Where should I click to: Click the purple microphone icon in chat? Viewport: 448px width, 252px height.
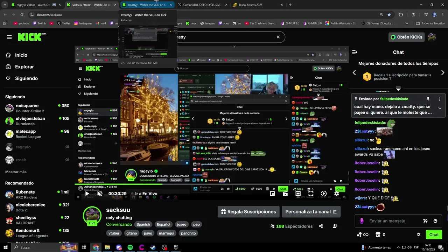click(362, 221)
